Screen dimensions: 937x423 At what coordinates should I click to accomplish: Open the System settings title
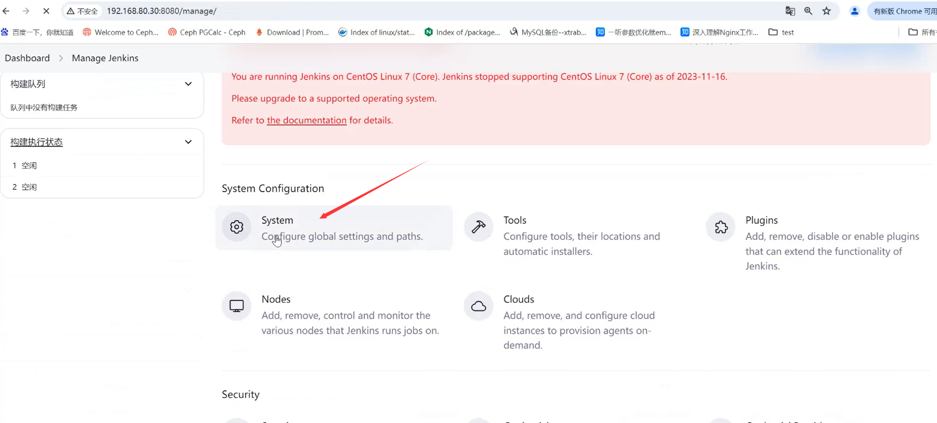coord(277,220)
